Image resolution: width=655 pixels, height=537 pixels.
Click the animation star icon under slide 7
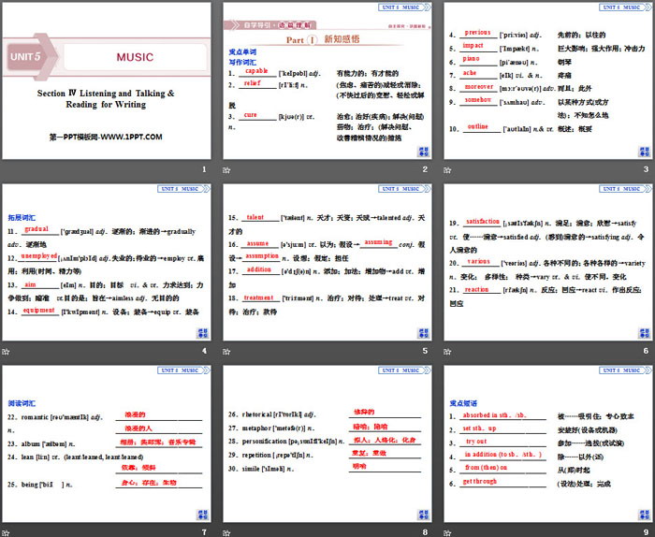[7, 531]
